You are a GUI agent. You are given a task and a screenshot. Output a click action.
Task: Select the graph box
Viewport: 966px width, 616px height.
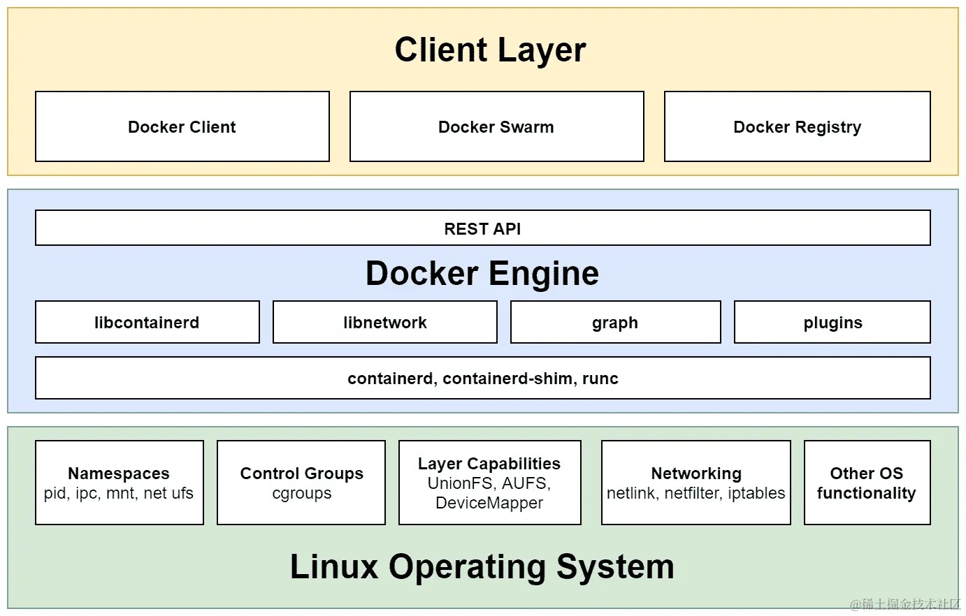[616, 322]
